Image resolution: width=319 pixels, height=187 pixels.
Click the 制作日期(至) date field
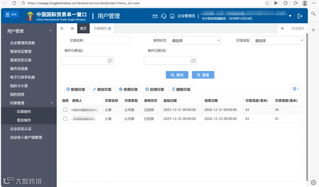[x=170, y=60]
